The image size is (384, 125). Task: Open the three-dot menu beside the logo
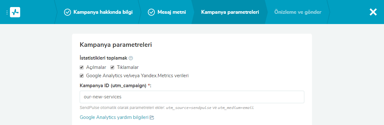[7, 12]
